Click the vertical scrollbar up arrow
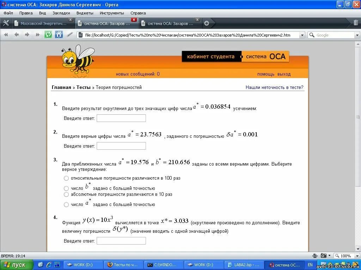Viewport: 361px width, 270px height. pos(358,44)
